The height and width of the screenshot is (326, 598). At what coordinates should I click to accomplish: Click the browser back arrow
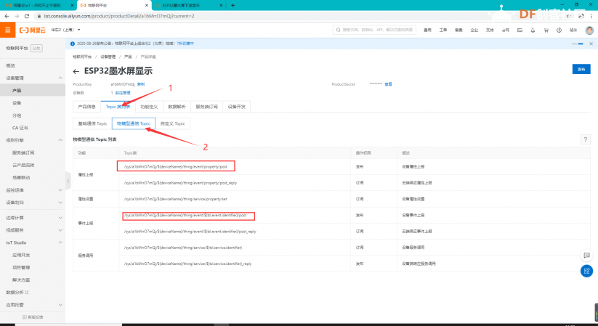[x=7, y=16]
